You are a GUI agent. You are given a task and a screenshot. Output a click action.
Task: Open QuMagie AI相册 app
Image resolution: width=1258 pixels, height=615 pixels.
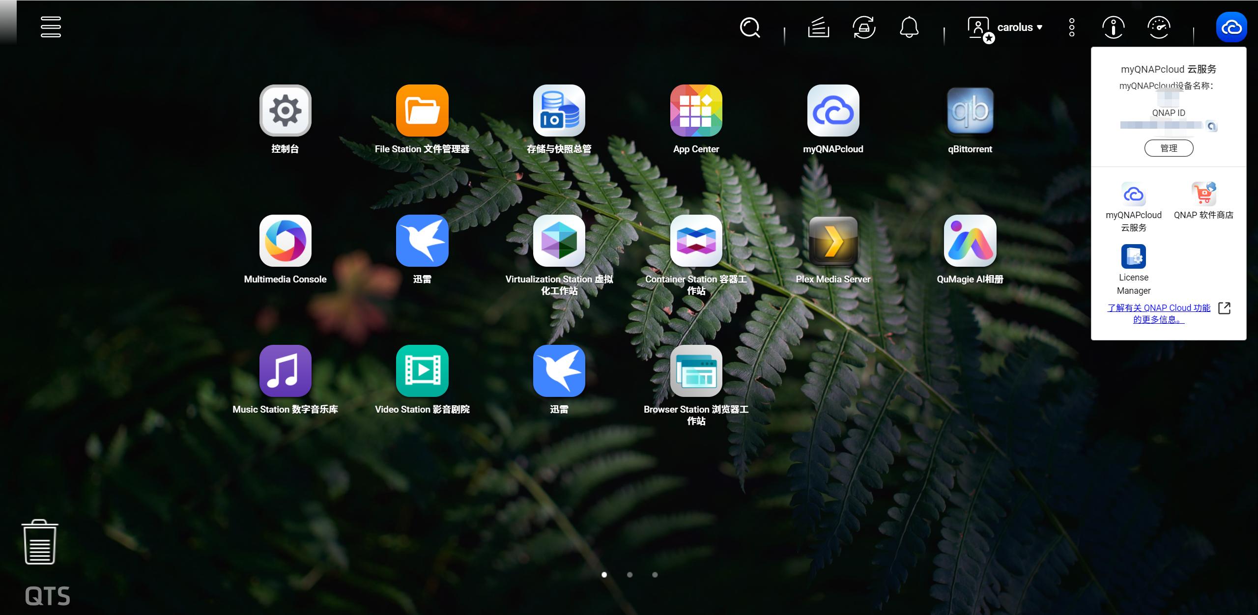(970, 241)
